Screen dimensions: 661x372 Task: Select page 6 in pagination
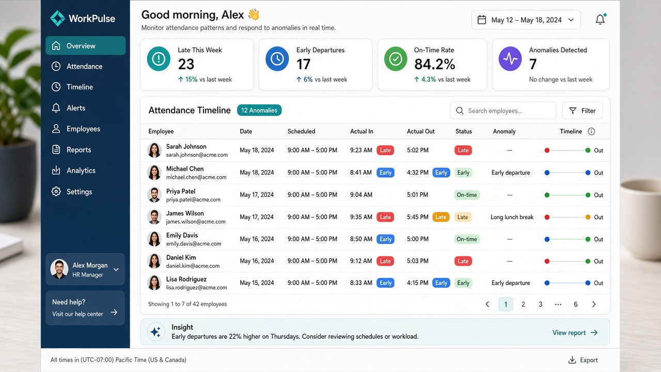[x=575, y=304]
